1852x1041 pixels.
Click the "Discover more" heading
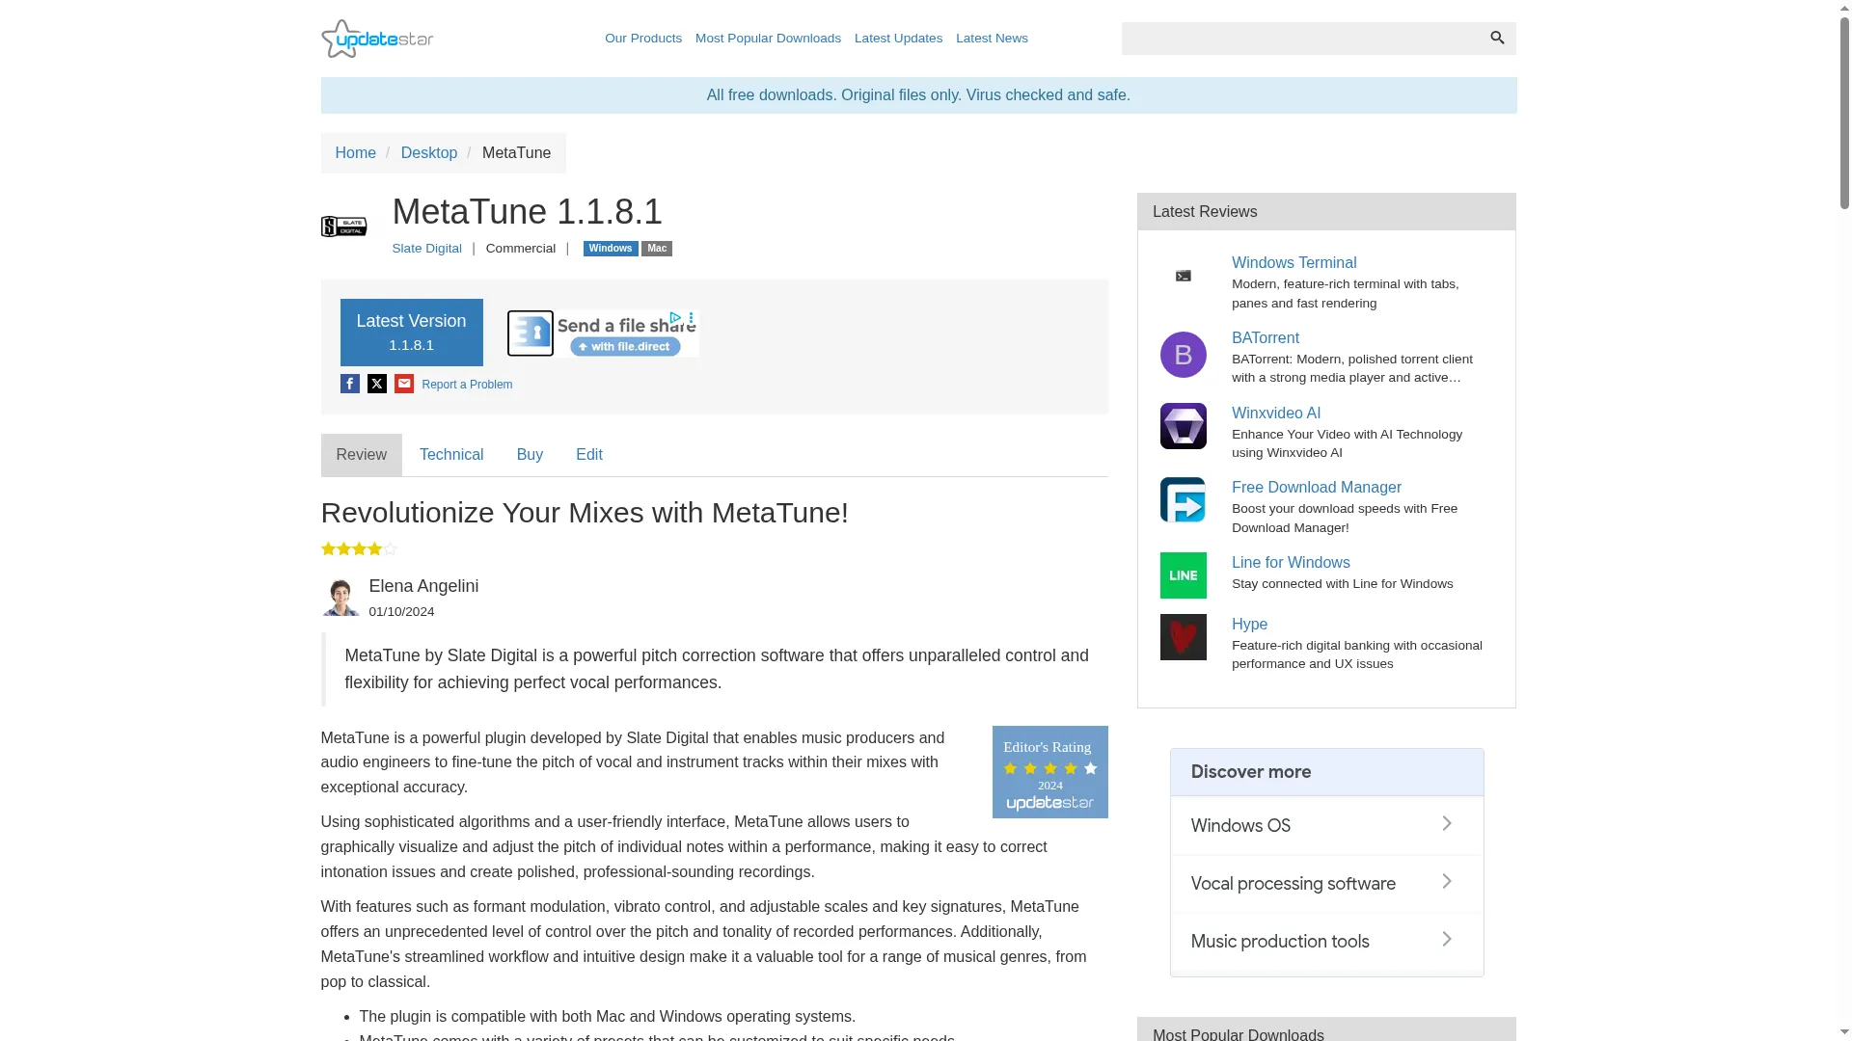pos(1250,772)
